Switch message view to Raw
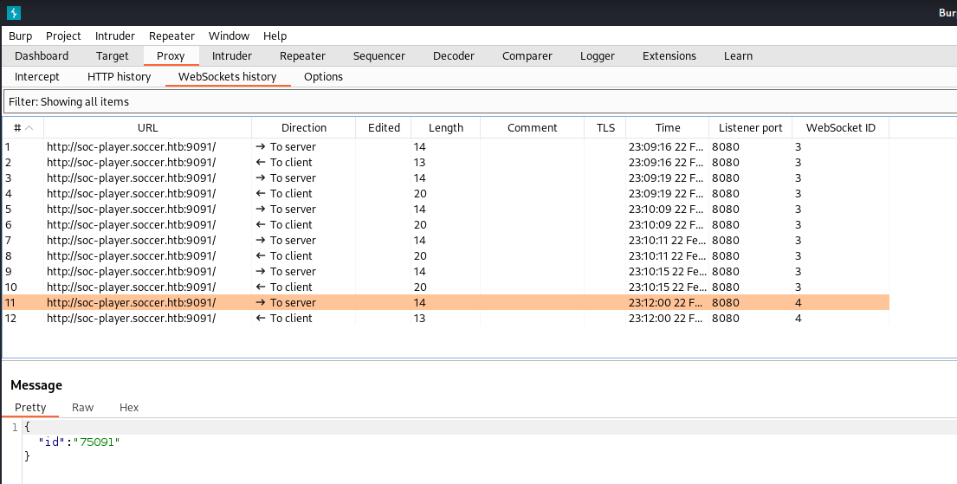The height and width of the screenshot is (484, 957). tap(82, 407)
